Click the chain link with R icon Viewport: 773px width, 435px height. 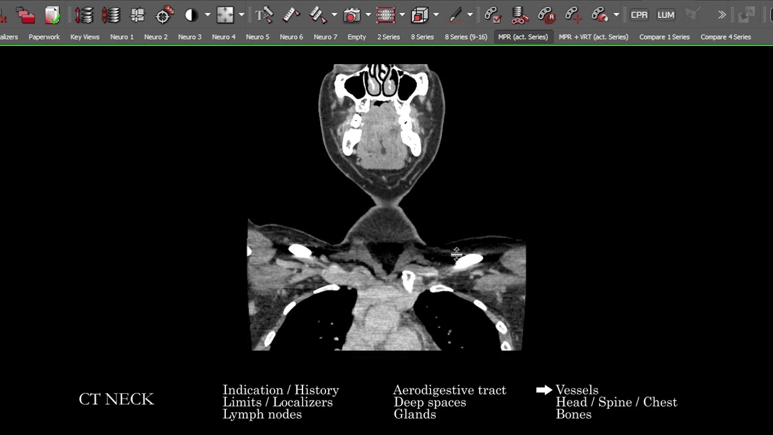click(x=546, y=15)
